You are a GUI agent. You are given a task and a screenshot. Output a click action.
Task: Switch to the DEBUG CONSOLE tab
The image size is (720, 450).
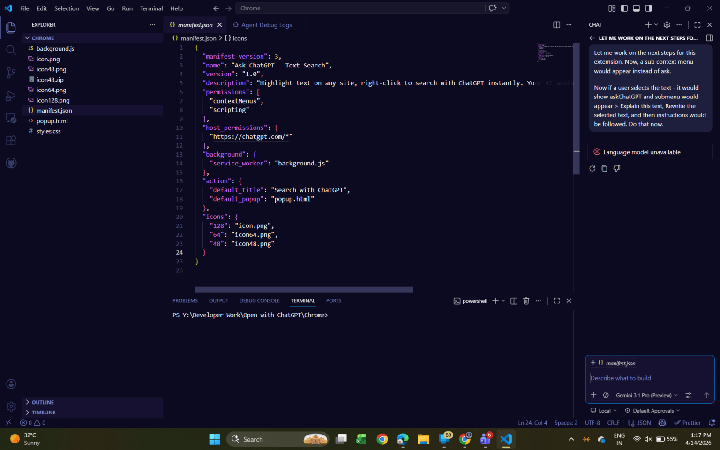[x=259, y=301]
